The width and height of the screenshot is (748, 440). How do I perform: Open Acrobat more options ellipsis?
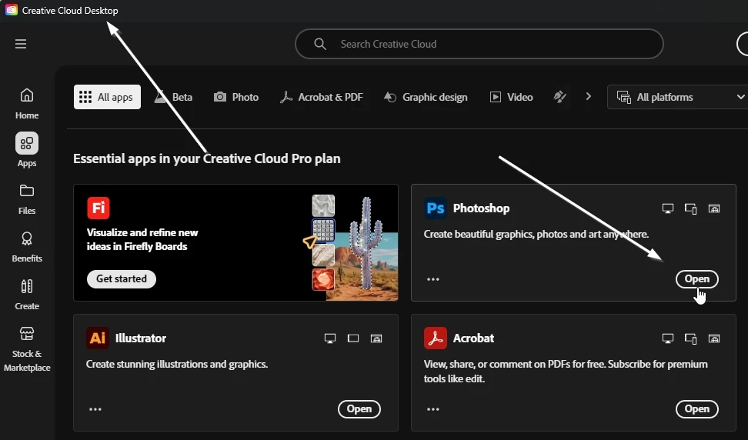pyautogui.click(x=433, y=409)
